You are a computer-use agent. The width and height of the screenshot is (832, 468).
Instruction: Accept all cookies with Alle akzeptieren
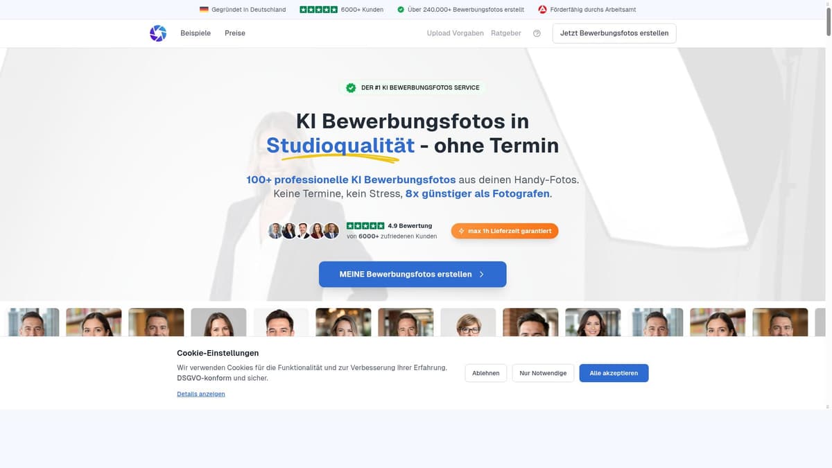click(614, 373)
